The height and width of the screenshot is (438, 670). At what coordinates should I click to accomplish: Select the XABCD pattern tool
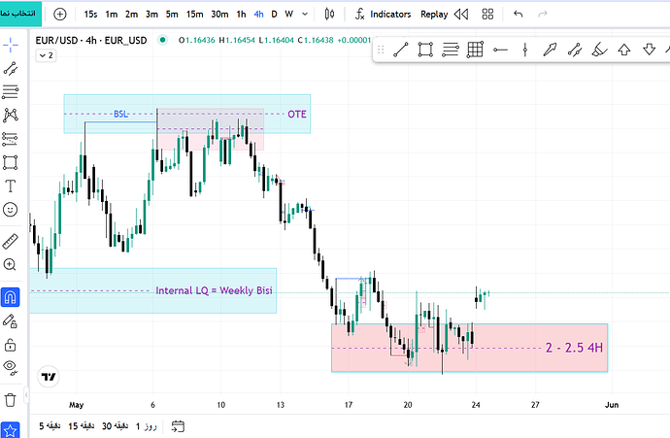point(11,115)
